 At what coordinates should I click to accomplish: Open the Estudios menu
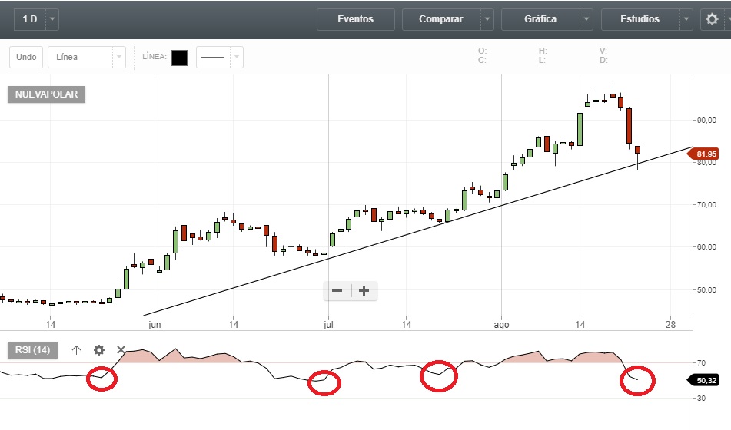640,19
